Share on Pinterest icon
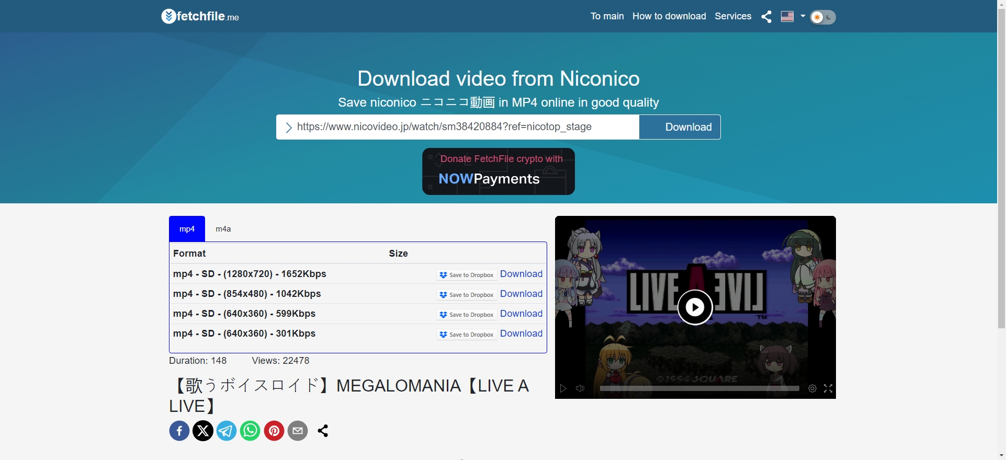This screenshot has width=1006, height=460. pyautogui.click(x=274, y=431)
